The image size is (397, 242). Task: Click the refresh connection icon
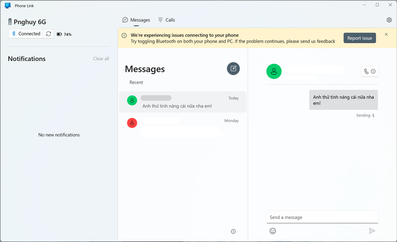49,34
